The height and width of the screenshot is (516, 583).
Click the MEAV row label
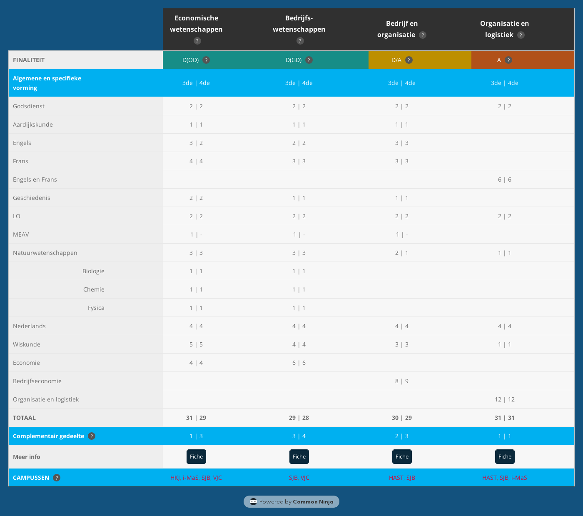click(x=21, y=234)
